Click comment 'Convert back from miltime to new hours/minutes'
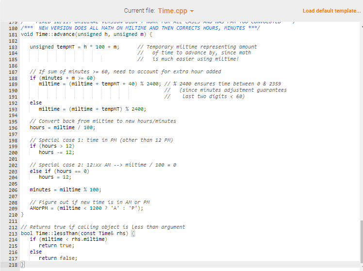The width and height of the screenshot is (363, 271). coord(103,121)
